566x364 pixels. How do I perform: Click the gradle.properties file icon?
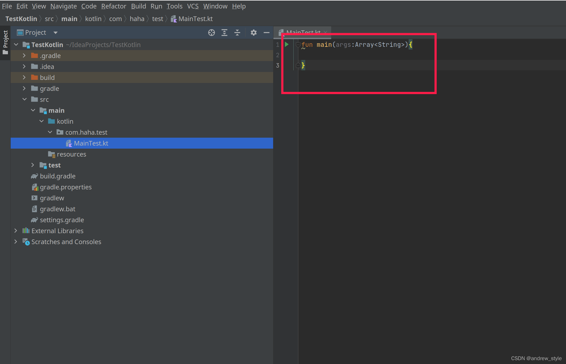(35, 187)
